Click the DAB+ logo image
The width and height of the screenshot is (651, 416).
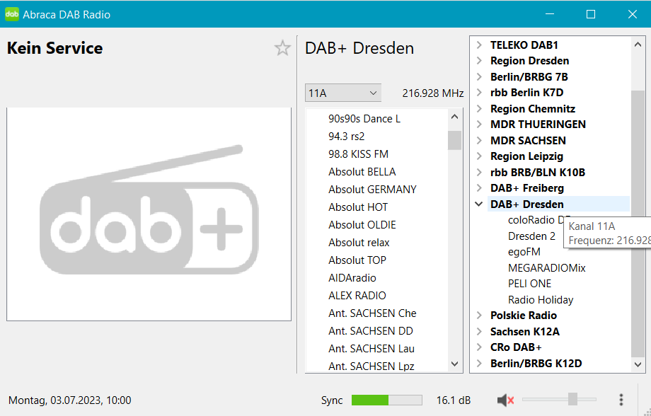coord(149,214)
